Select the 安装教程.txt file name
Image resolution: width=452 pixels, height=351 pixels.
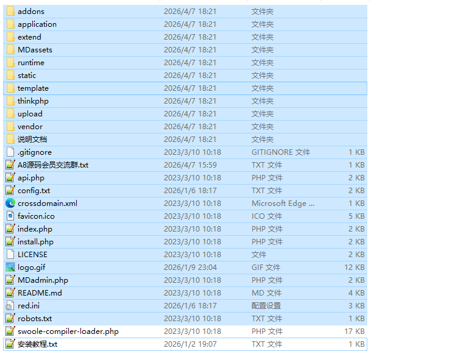pyautogui.click(x=37, y=344)
